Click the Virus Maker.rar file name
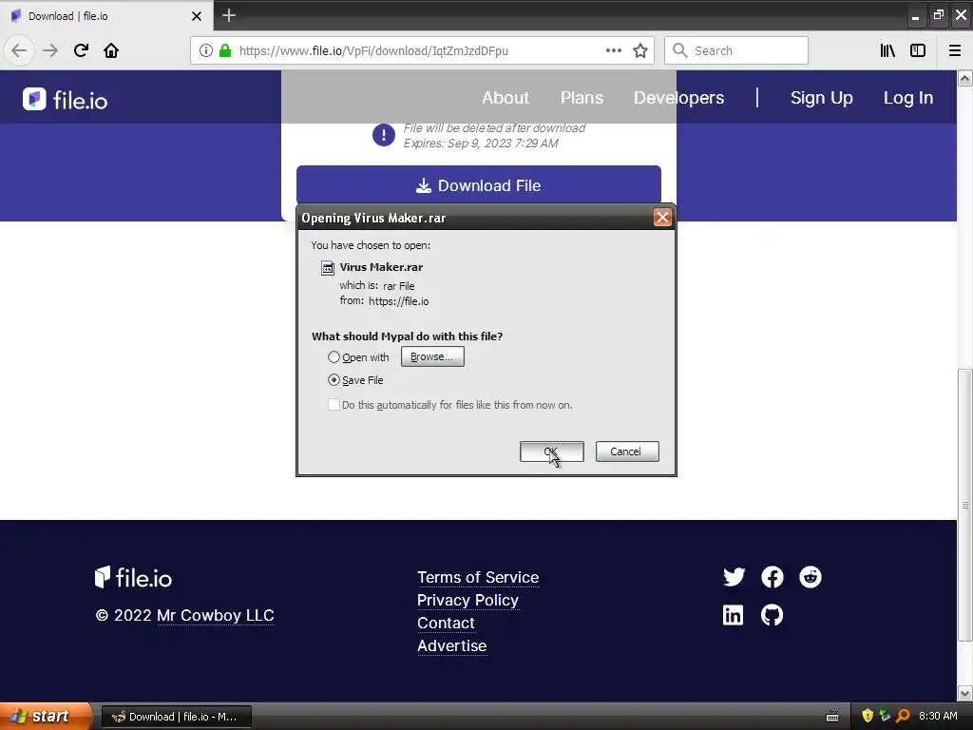973x730 pixels. (381, 267)
